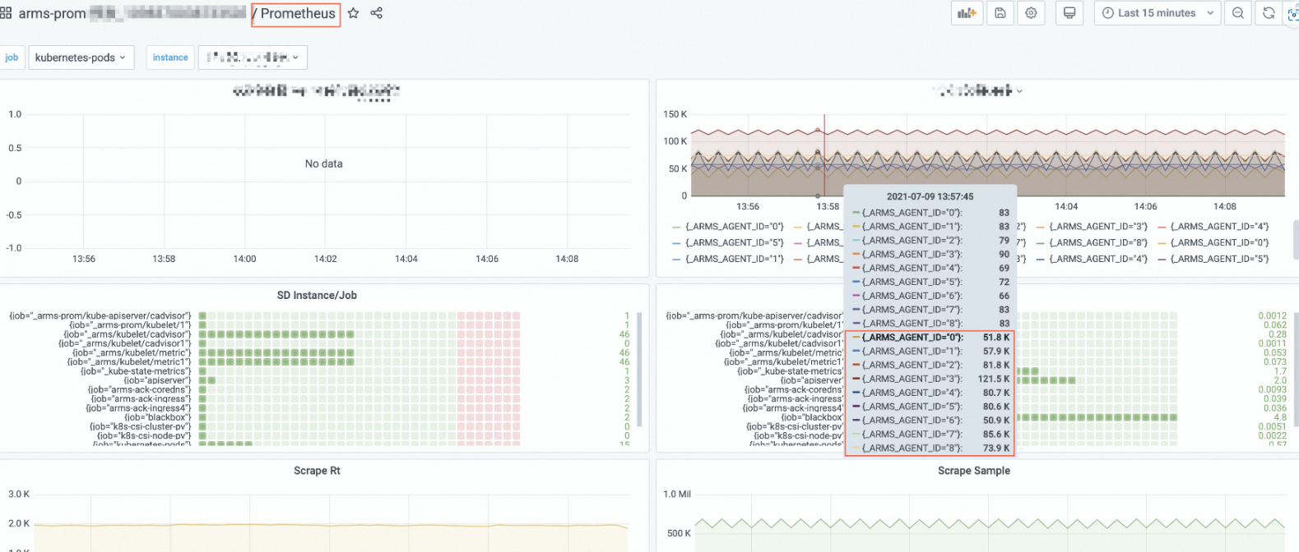The image size is (1299, 552).
Task: Select heatmap value 0.062
Action: coord(1275,325)
